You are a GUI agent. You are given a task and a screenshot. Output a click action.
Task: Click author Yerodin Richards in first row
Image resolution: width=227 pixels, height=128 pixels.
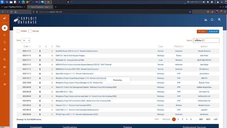204,51
